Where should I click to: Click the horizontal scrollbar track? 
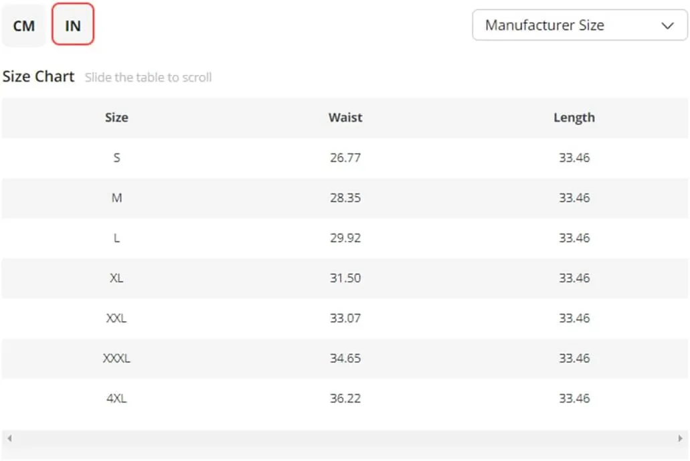click(345, 439)
